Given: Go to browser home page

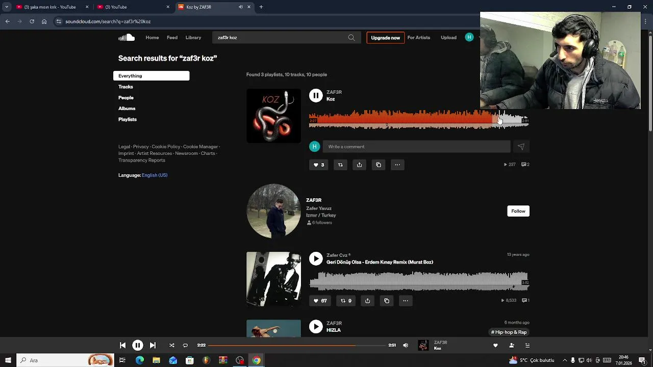Looking at the screenshot, I should tap(44, 21).
